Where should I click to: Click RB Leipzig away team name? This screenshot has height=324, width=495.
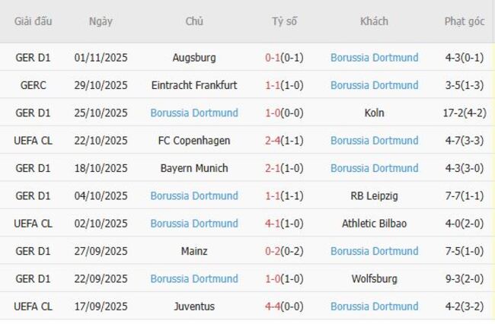[374, 196]
